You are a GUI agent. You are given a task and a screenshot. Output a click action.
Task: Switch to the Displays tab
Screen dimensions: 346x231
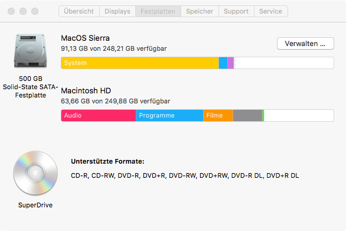click(x=117, y=11)
